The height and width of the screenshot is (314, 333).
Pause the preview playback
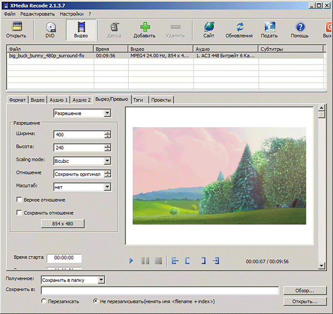(145, 261)
